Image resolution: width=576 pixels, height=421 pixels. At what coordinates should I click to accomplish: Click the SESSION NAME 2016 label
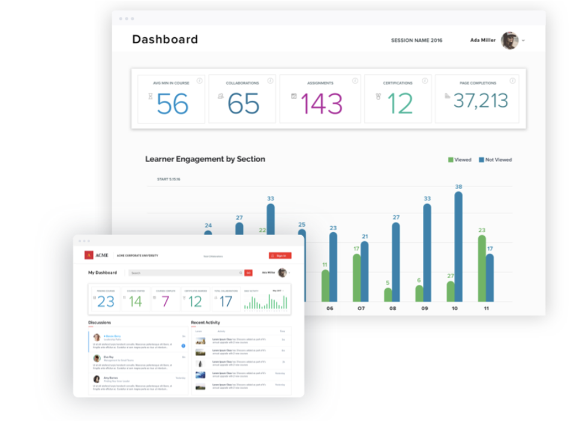tap(416, 40)
